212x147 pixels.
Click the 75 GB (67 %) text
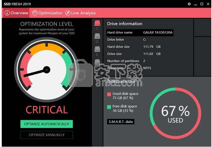point(123,98)
